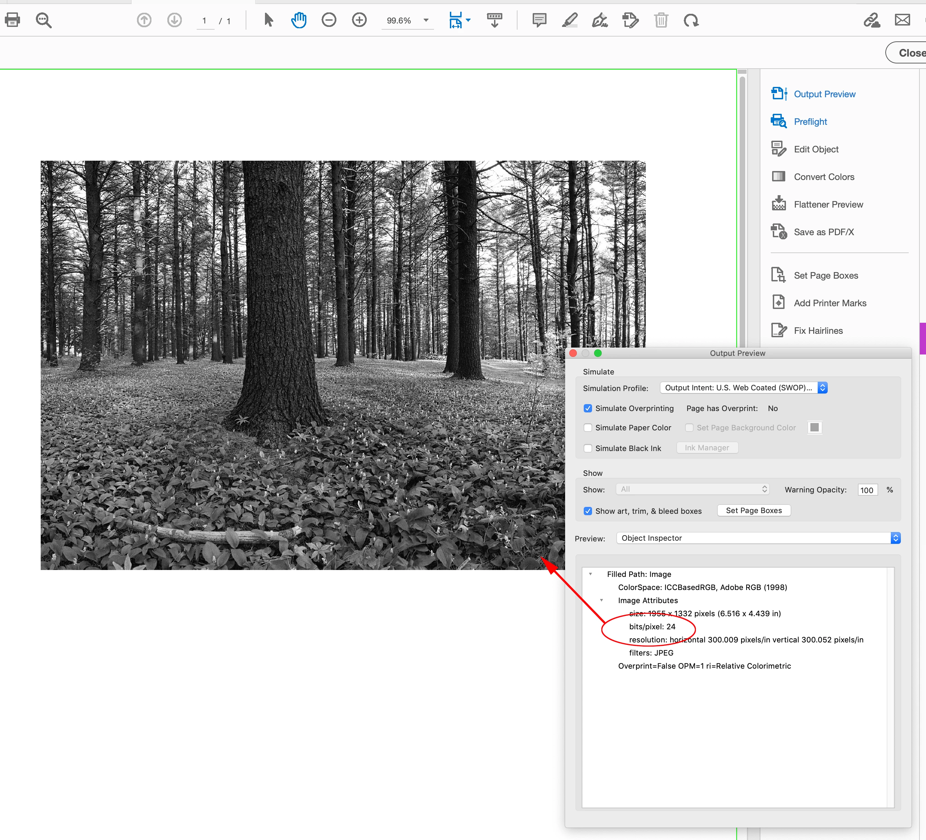
Task: Enable Simulate Black Ink checkbox
Action: point(588,448)
